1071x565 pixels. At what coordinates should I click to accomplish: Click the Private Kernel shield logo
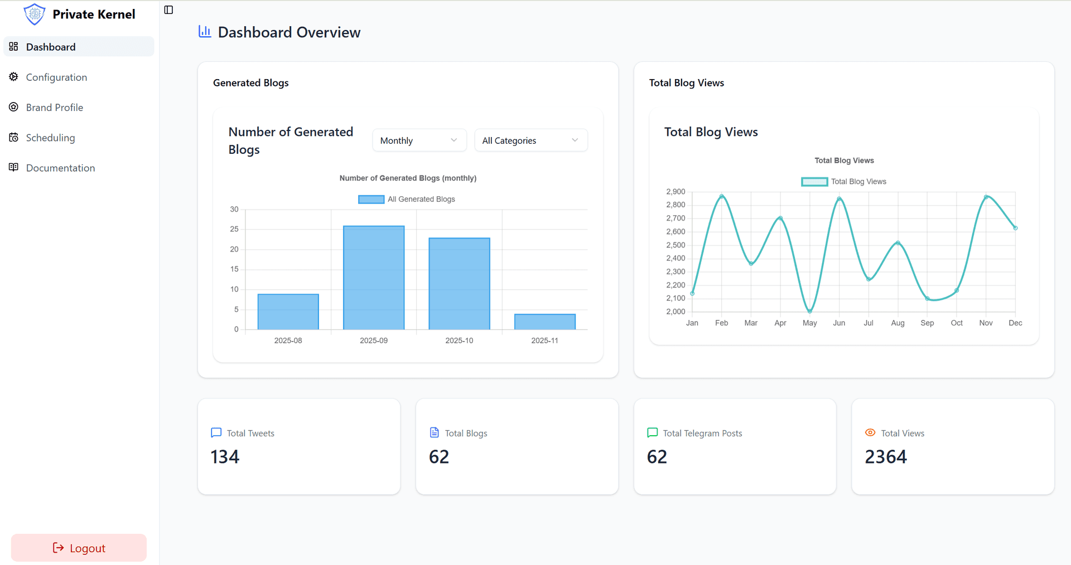pyautogui.click(x=34, y=14)
